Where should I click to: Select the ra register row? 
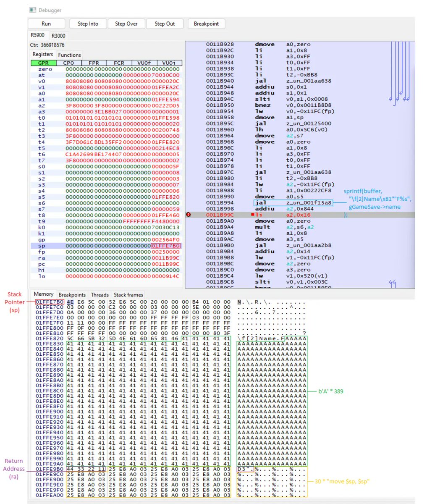(x=106, y=257)
